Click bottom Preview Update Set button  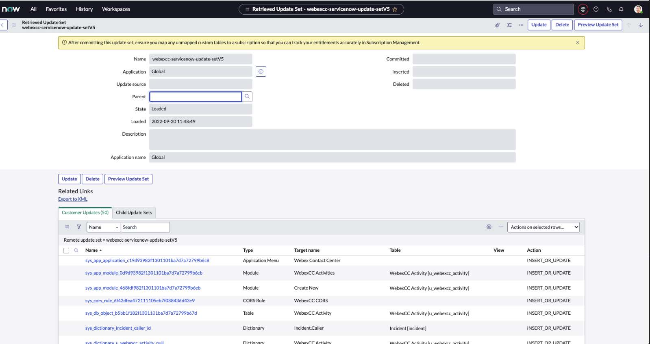click(128, 179)
